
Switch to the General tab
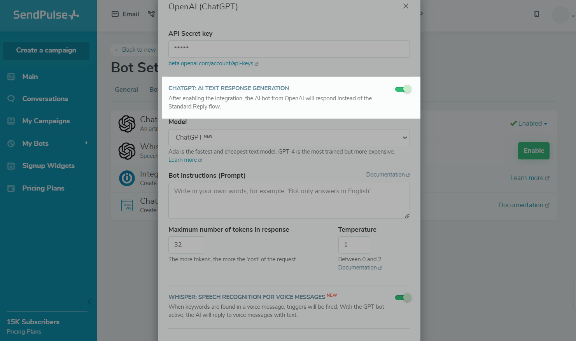click(x=126, y=89)
